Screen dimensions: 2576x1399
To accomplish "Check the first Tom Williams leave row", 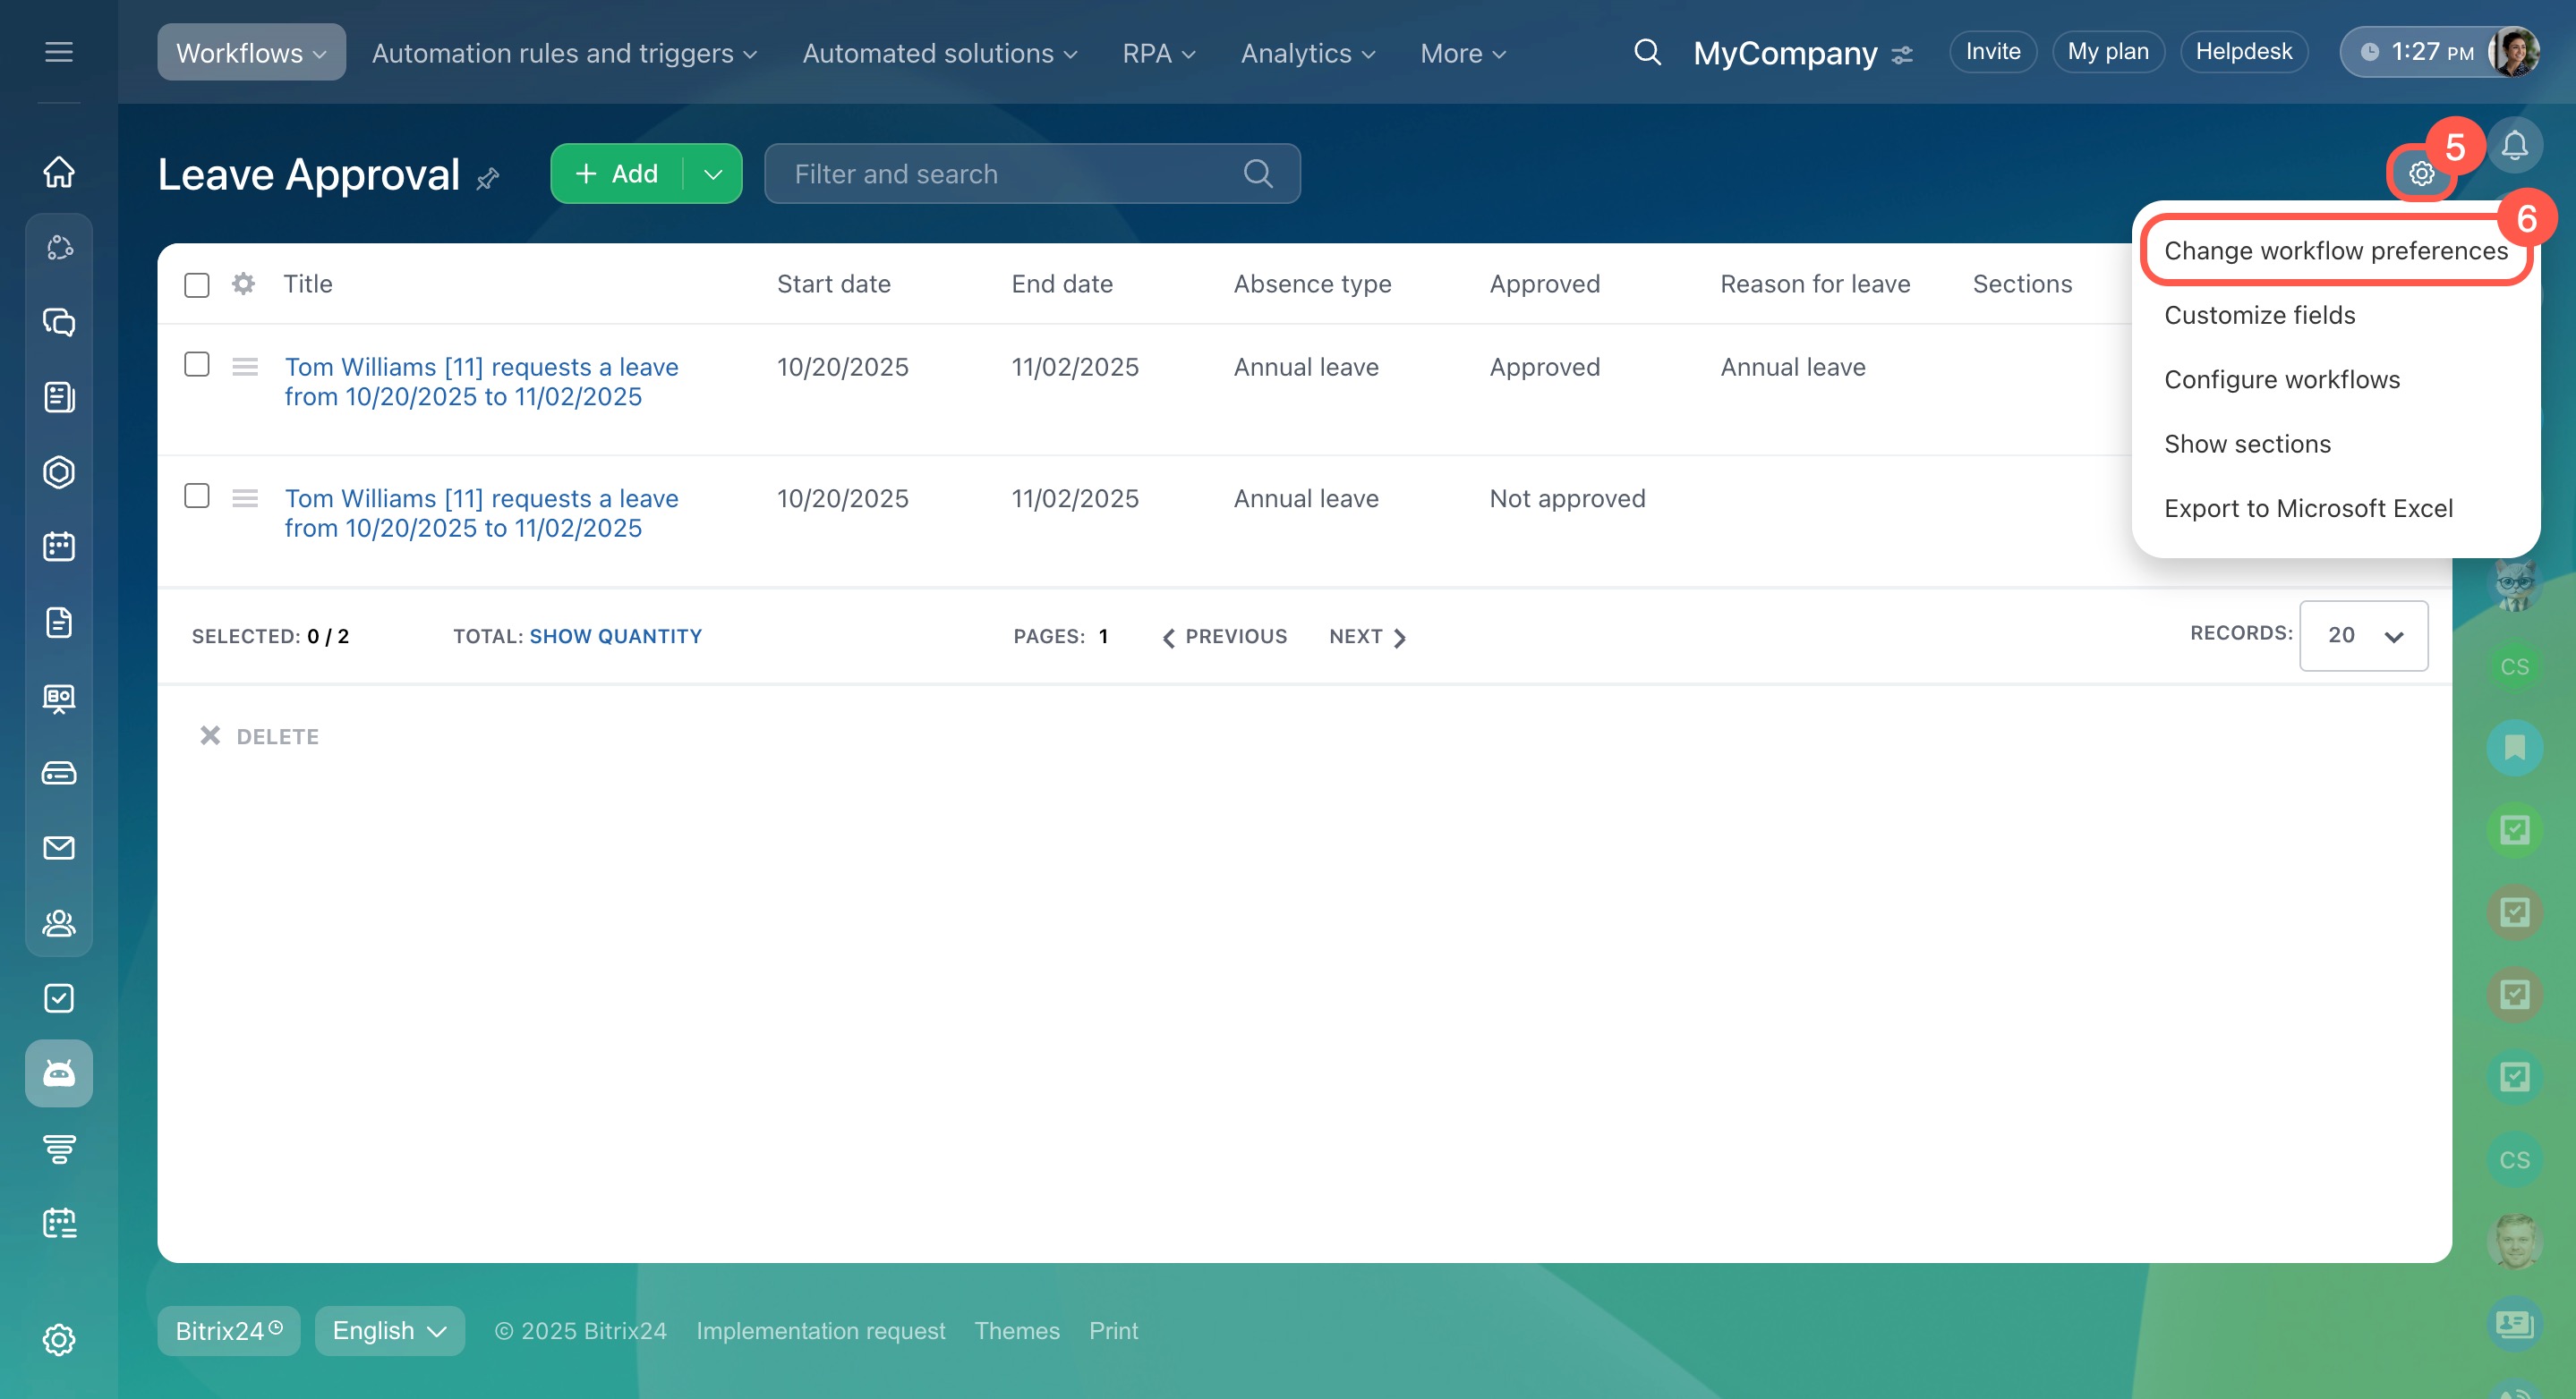I will click(197, 365).
